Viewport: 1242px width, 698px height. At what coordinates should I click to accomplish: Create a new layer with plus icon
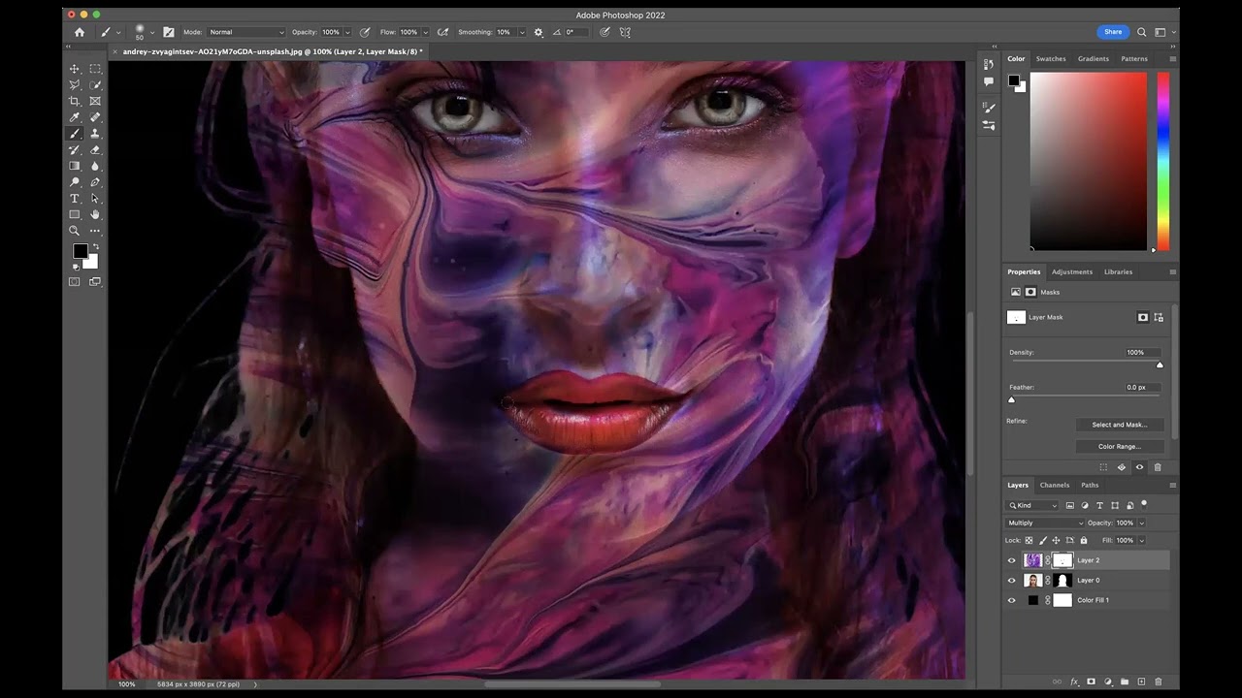[1141, 682]
